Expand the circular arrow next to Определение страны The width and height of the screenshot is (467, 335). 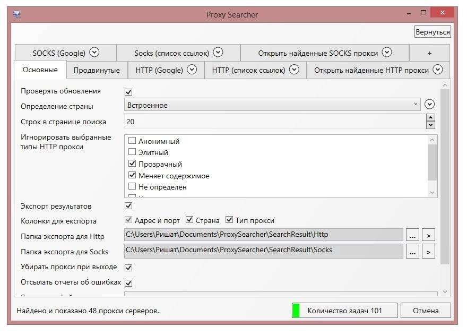pos(429,104)
